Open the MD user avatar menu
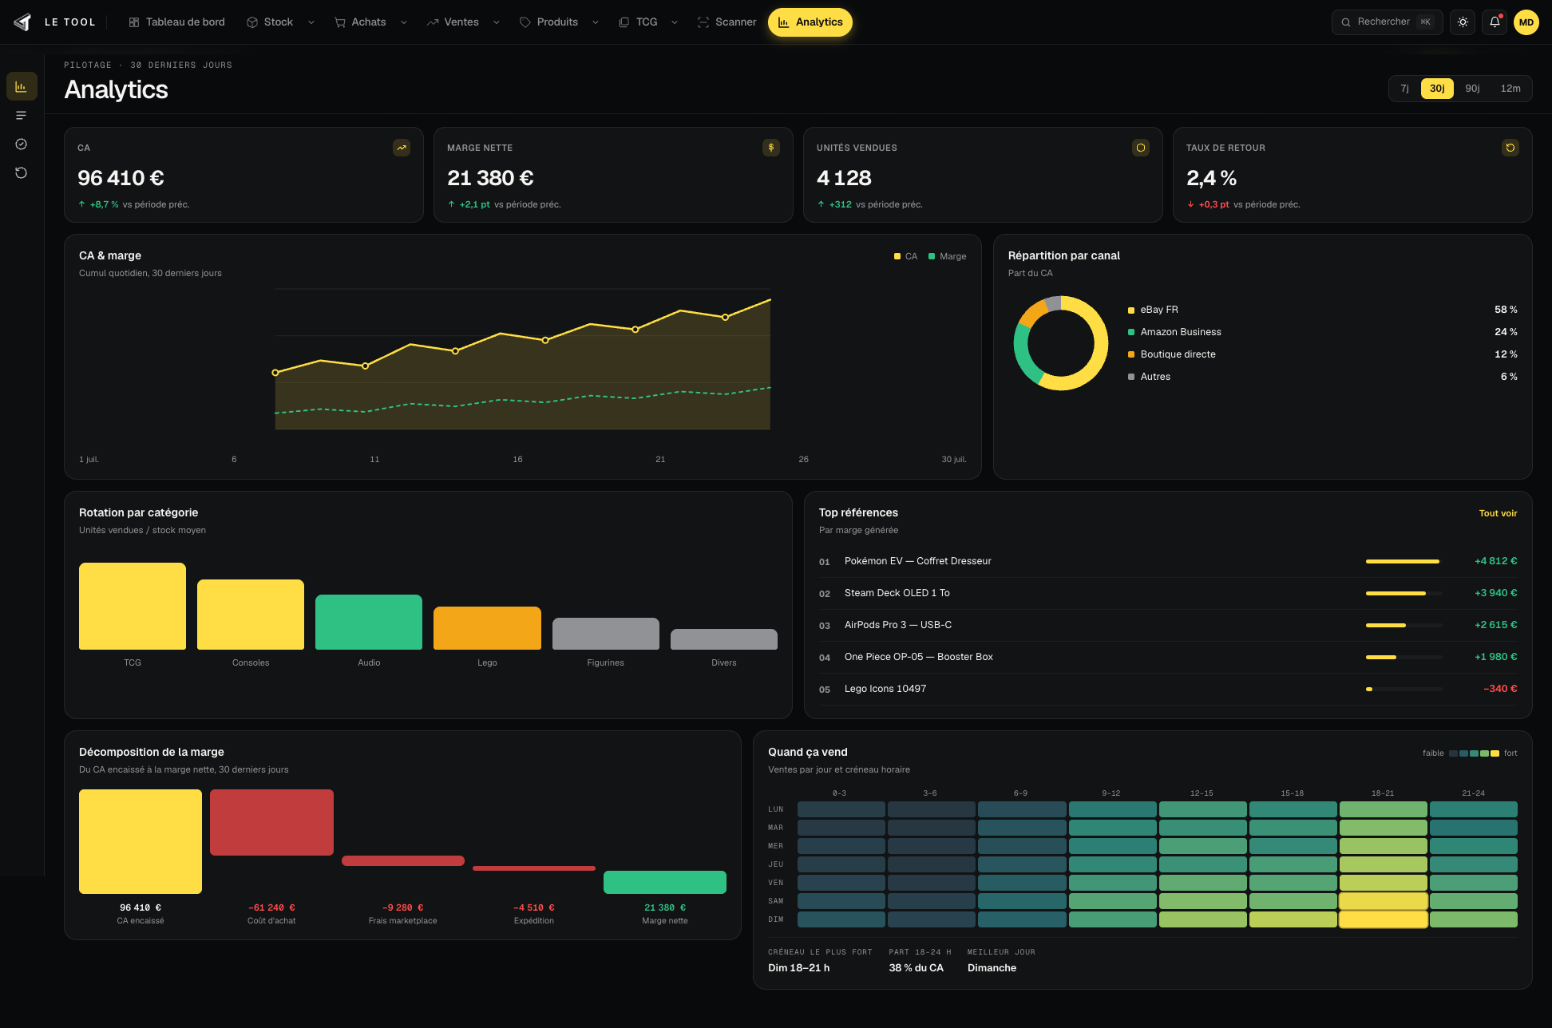The image size is (1552, 1028). tap(1526, 22)
